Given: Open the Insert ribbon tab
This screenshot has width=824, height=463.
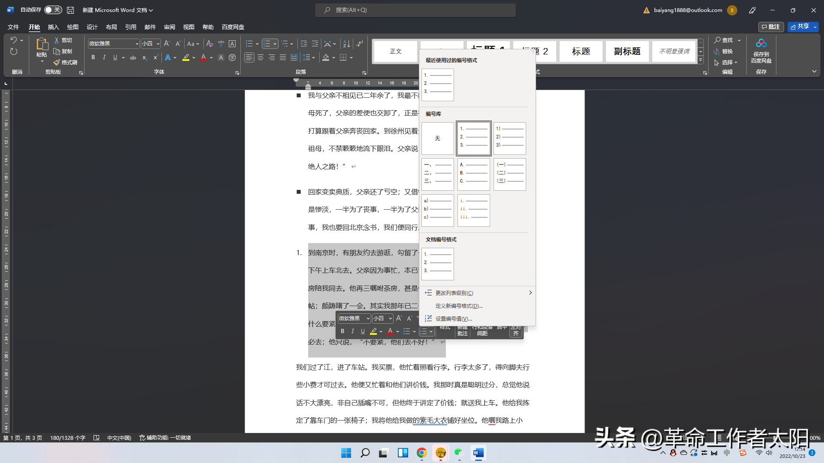Looking at the screenshot, I should click(53, 27).
